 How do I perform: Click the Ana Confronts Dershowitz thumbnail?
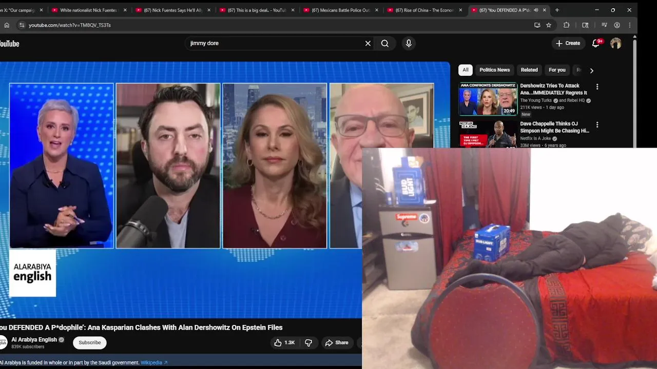pyautogui.click(x=488, y=99)
